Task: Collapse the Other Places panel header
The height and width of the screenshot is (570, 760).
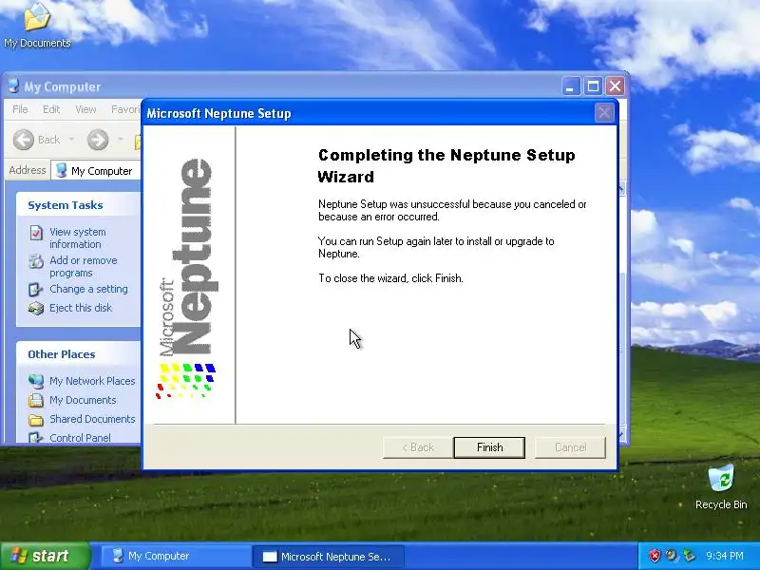Action: pyautogui.click(x=79, y=354)
